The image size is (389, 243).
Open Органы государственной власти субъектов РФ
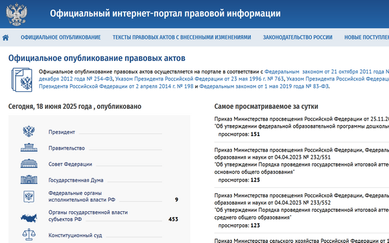(x=88, y=216)
